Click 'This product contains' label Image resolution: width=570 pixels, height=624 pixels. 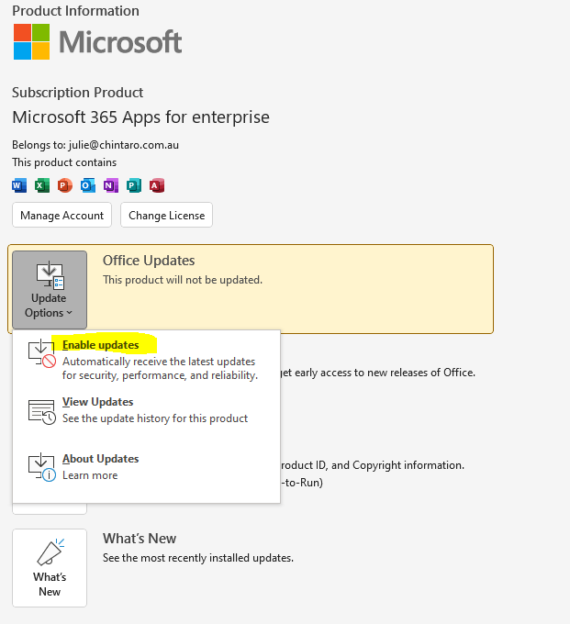pyautogui.click(x=64, y=162)
